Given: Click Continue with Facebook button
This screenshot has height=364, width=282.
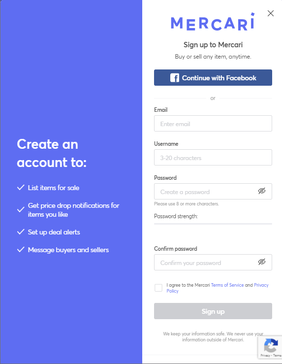Looking at the screenshot, I should click(x=213, y=77).
